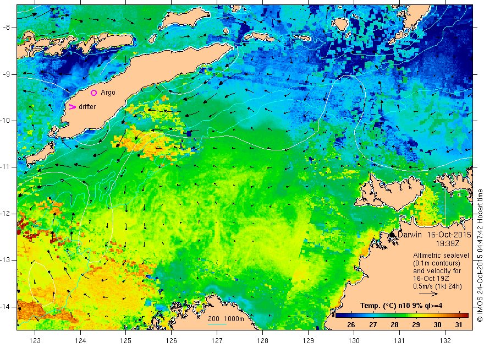
Task: Click the 'Argo' legend label
Action: coord(108,93)
